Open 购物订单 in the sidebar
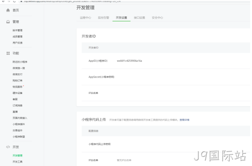This screenshot has height=166, width=252. click(18, 81)
